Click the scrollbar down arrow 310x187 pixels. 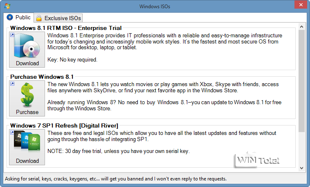click(x=302, y=168)
